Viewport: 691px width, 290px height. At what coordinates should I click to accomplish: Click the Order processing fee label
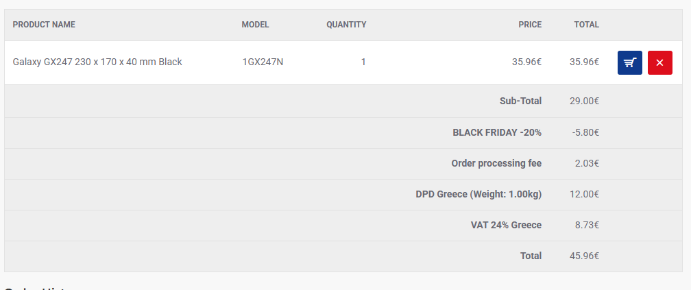496,163
